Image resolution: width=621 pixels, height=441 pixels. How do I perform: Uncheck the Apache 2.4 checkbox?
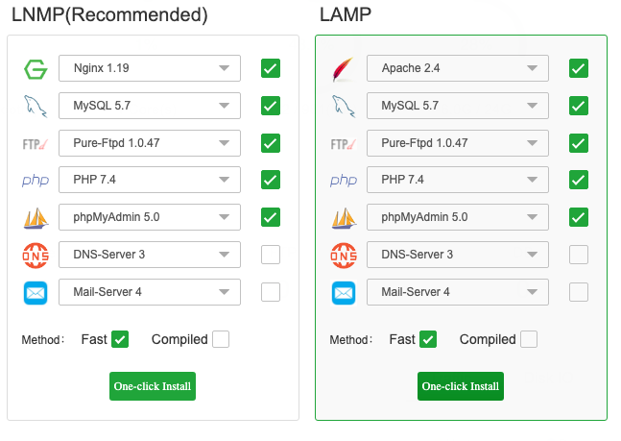click(x=579, y=68)
